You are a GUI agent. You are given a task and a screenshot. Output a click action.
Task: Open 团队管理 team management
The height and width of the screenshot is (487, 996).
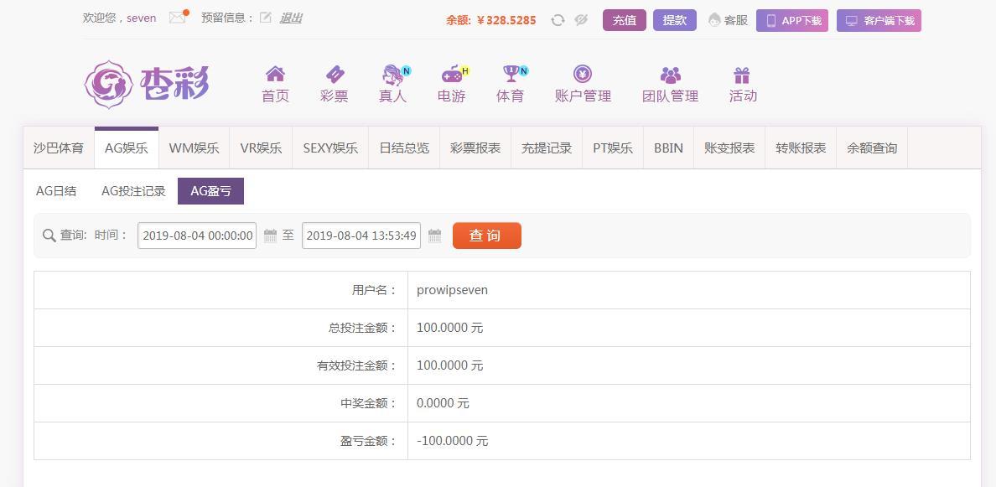coord(670,84)
